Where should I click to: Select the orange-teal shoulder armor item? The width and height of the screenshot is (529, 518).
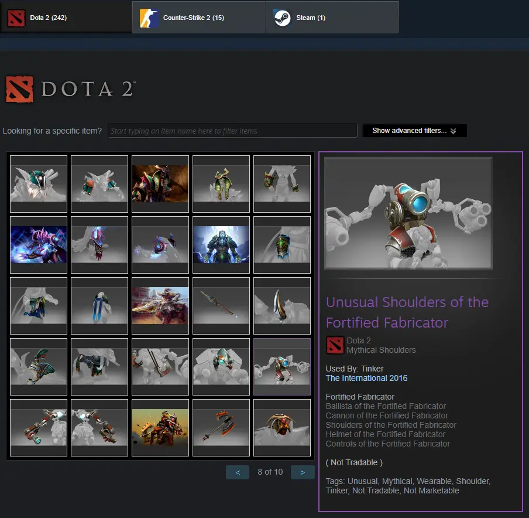pos(99,184)
